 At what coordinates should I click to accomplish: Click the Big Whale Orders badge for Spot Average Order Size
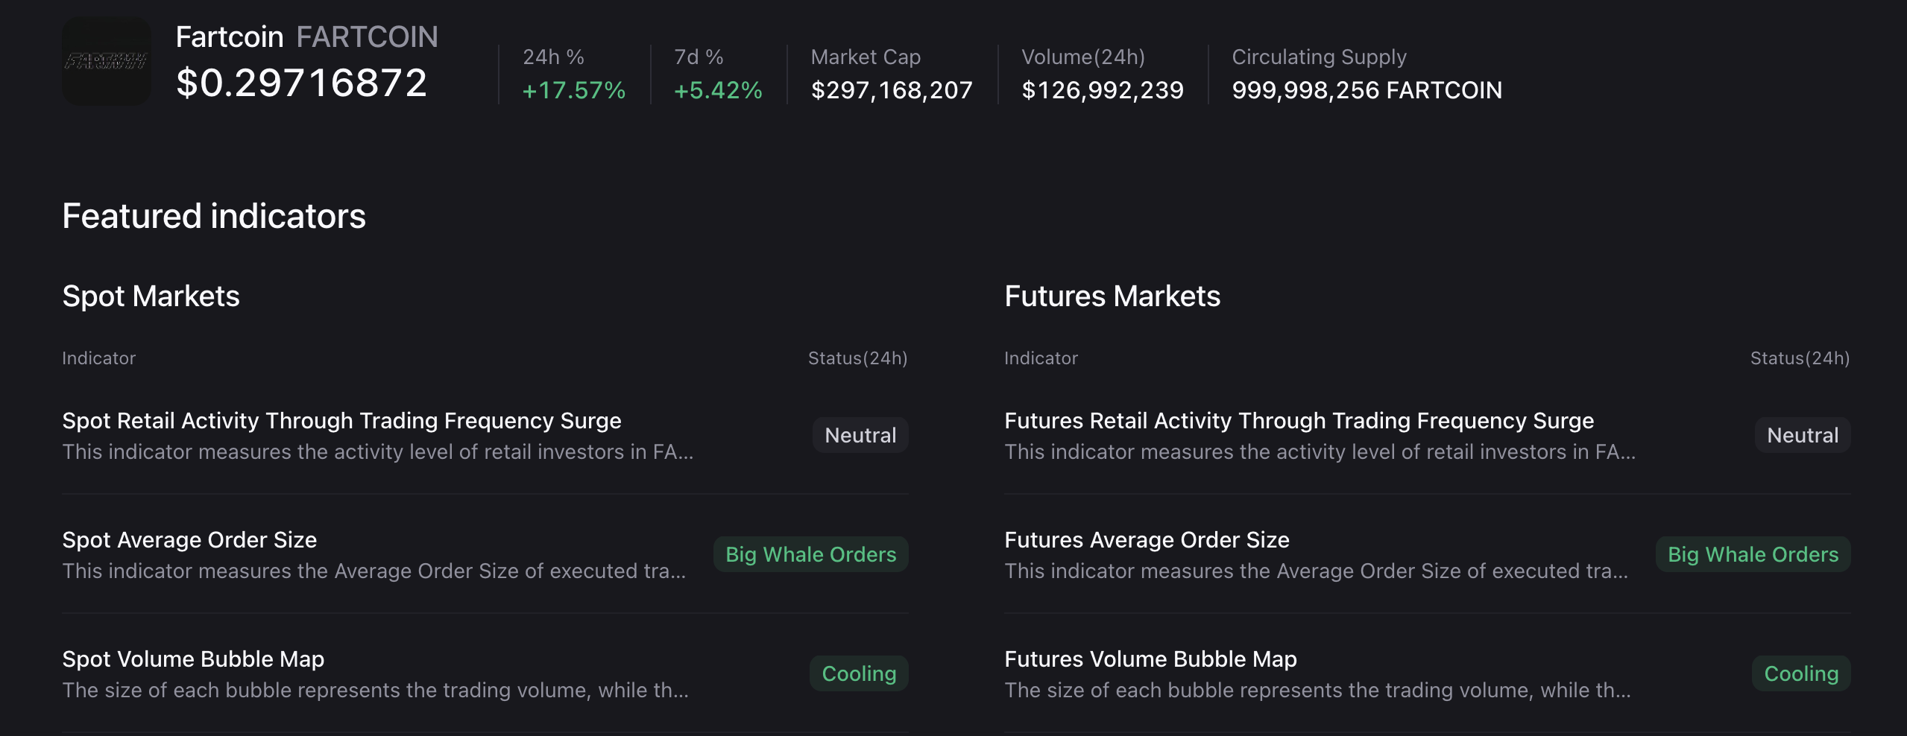click(x=811, y=554)
